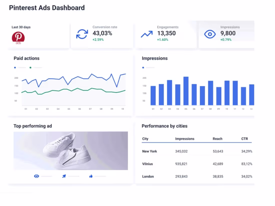The height and width of the screenshot is (206, 275).
Task: Click the engagement progress bar next to the eye icon
Action: pos(46,176)
